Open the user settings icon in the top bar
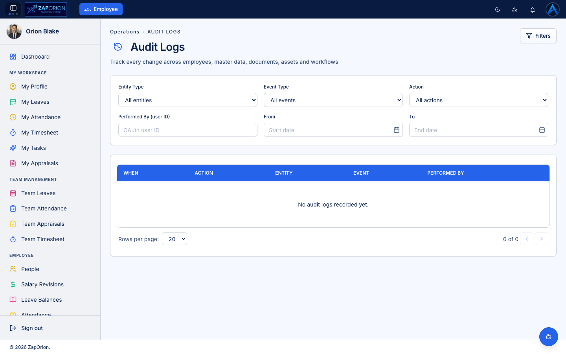The image size is (566, 354). (x=515, y=9)
